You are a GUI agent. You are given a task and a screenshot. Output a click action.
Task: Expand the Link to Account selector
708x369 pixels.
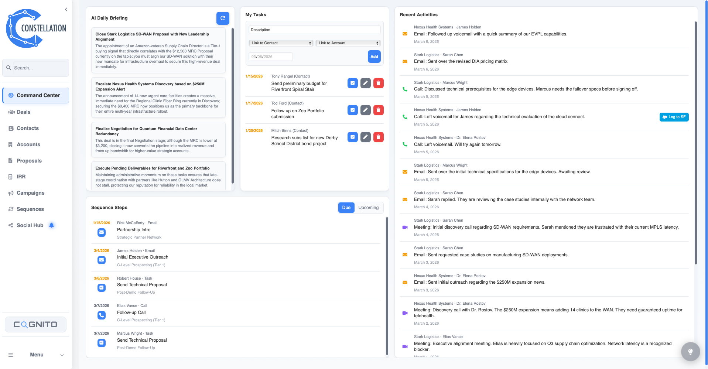coord(348,43)
